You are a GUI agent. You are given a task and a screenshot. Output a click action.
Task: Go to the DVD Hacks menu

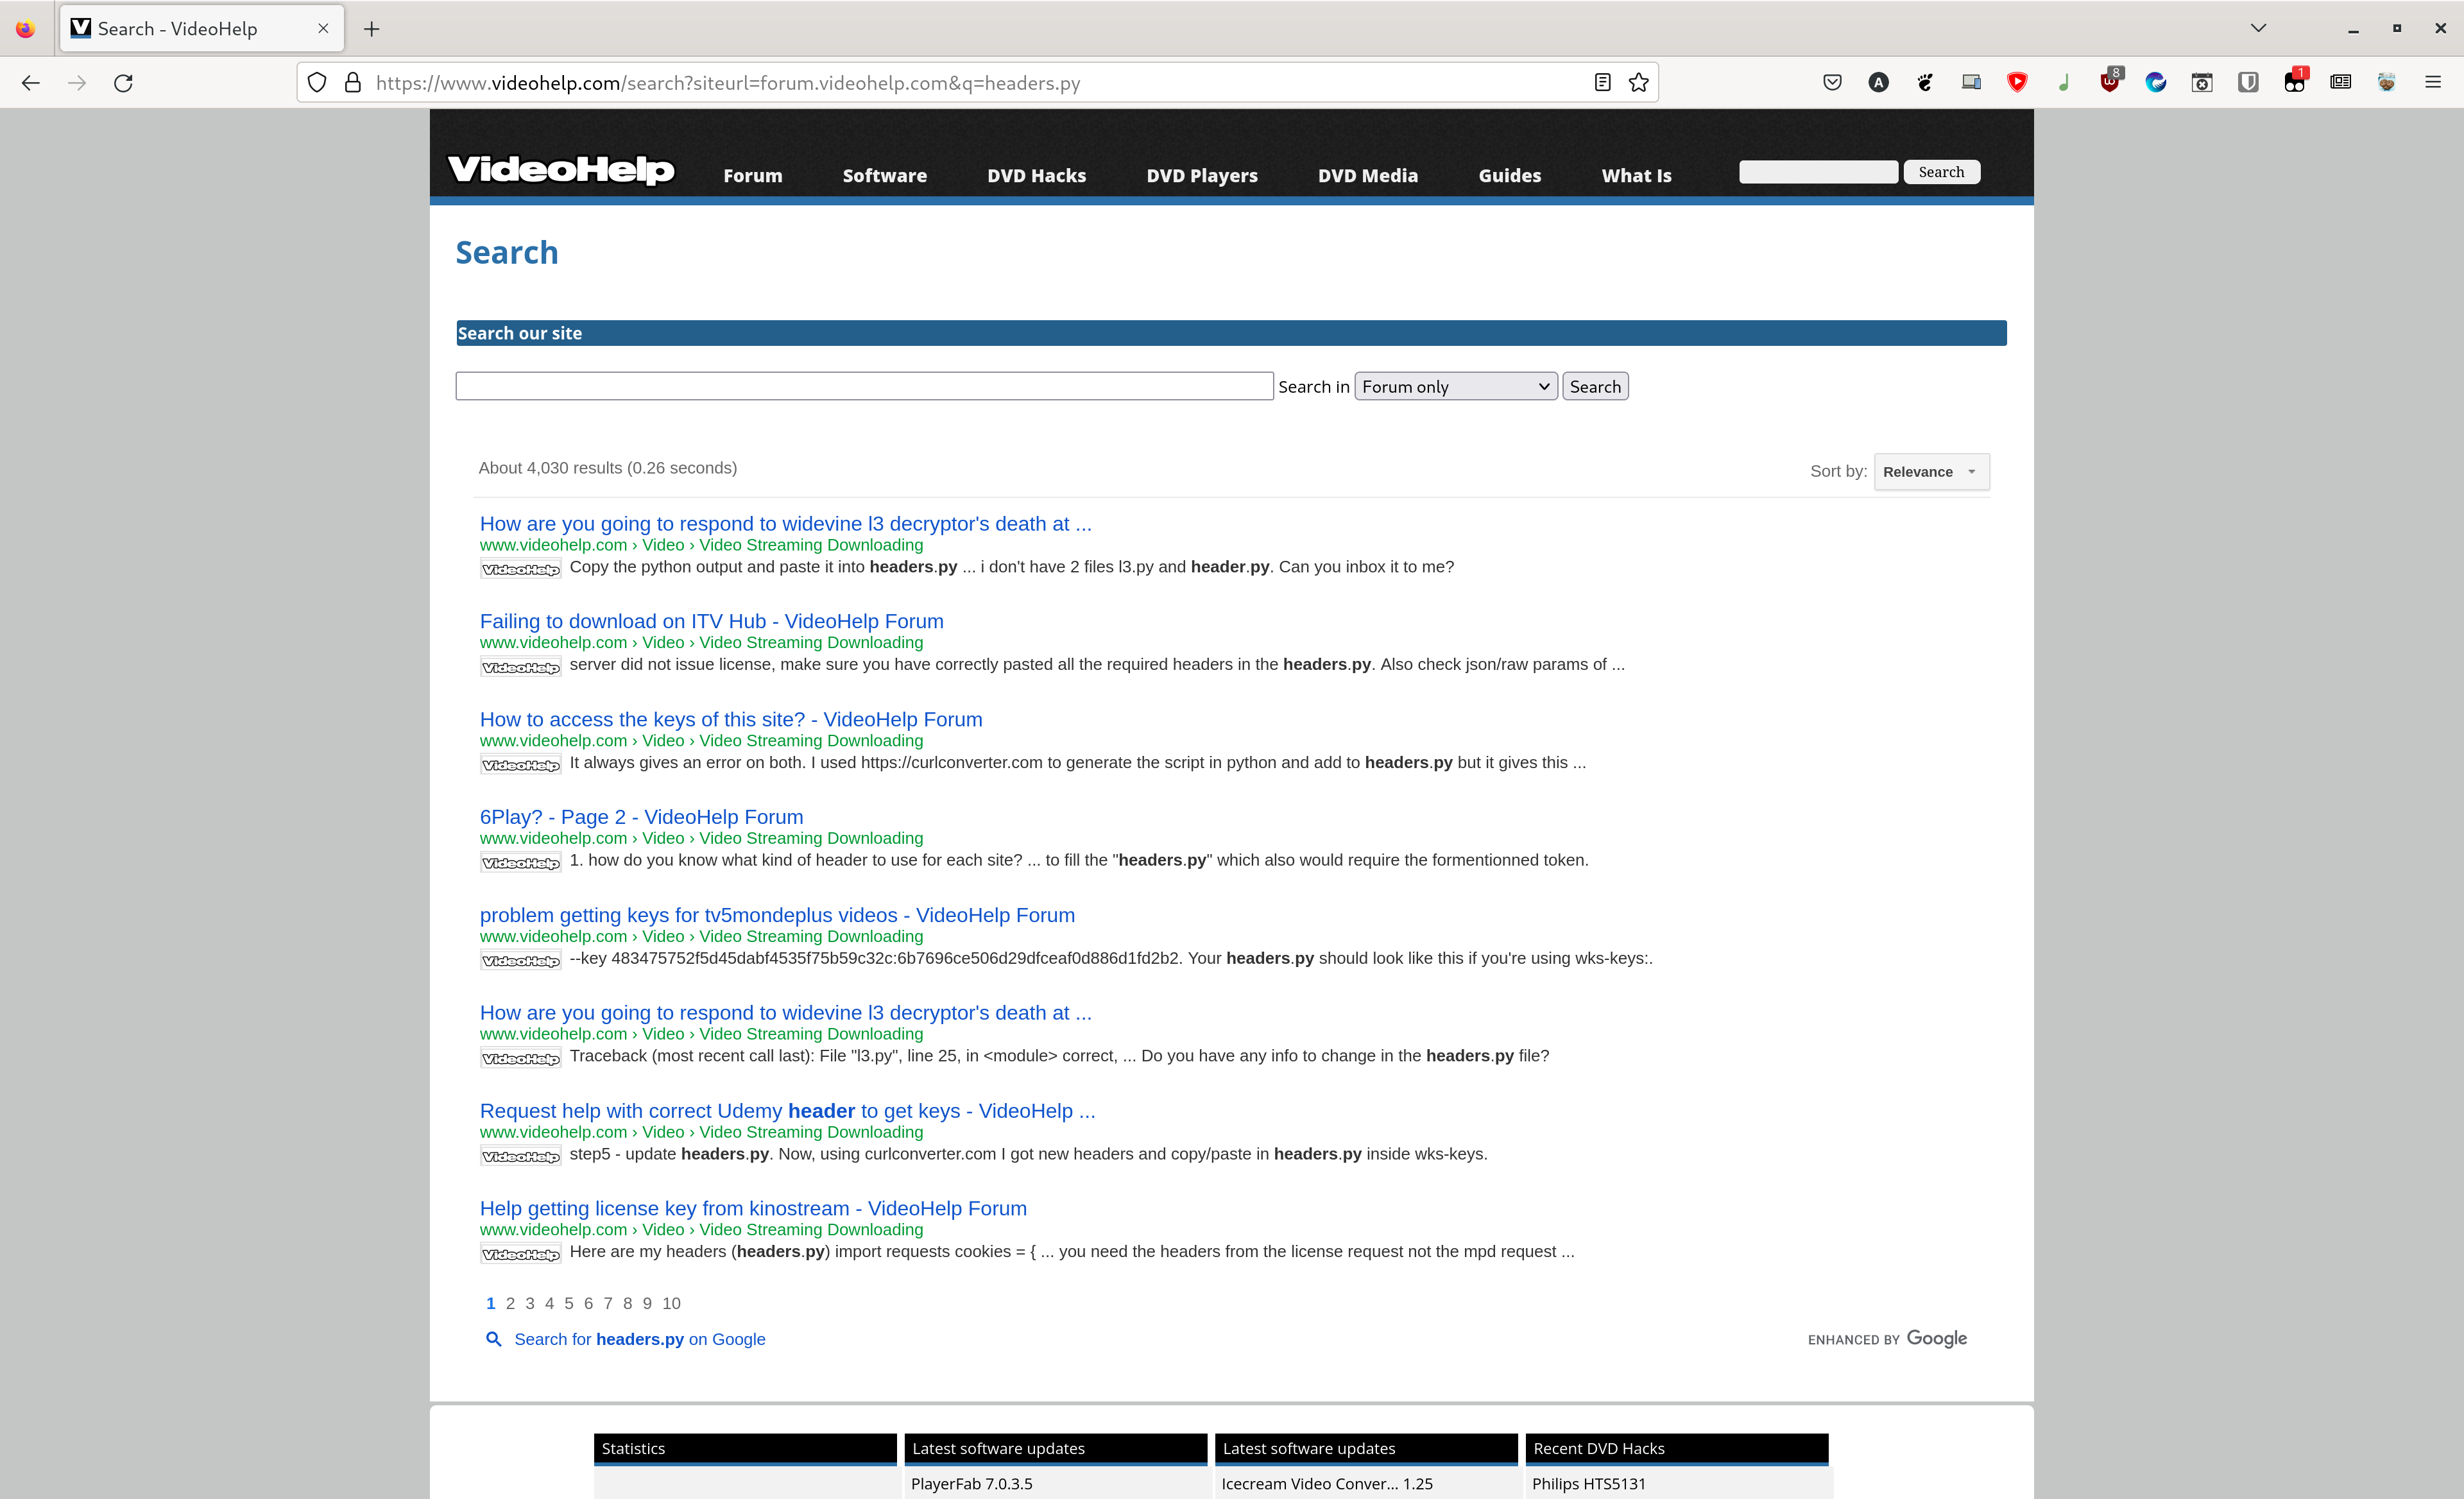(1036, 176)
